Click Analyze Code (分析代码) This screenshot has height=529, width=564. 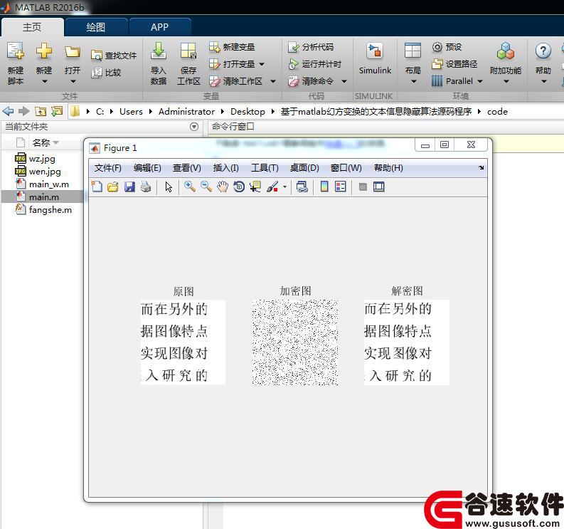[x=311, y=47]
